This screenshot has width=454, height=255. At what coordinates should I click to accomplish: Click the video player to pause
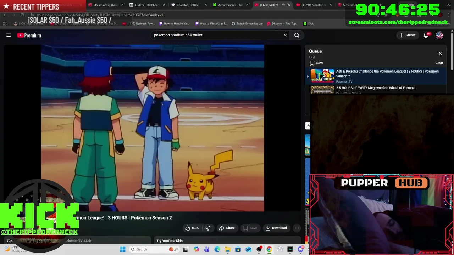tap(152, 128)
